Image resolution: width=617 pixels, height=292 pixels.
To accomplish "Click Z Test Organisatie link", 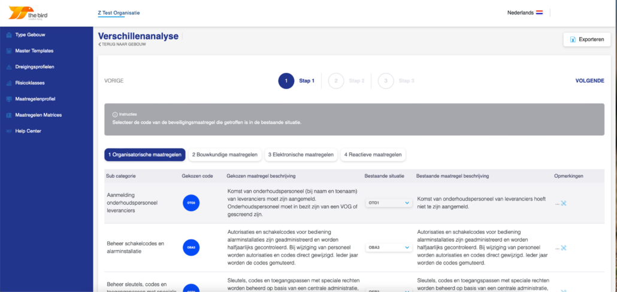I will pyautogui.click(x=119, y=13).
